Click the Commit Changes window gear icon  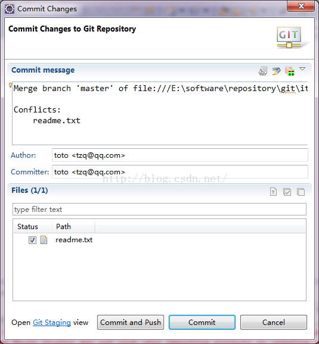click(x=10, y=9)
